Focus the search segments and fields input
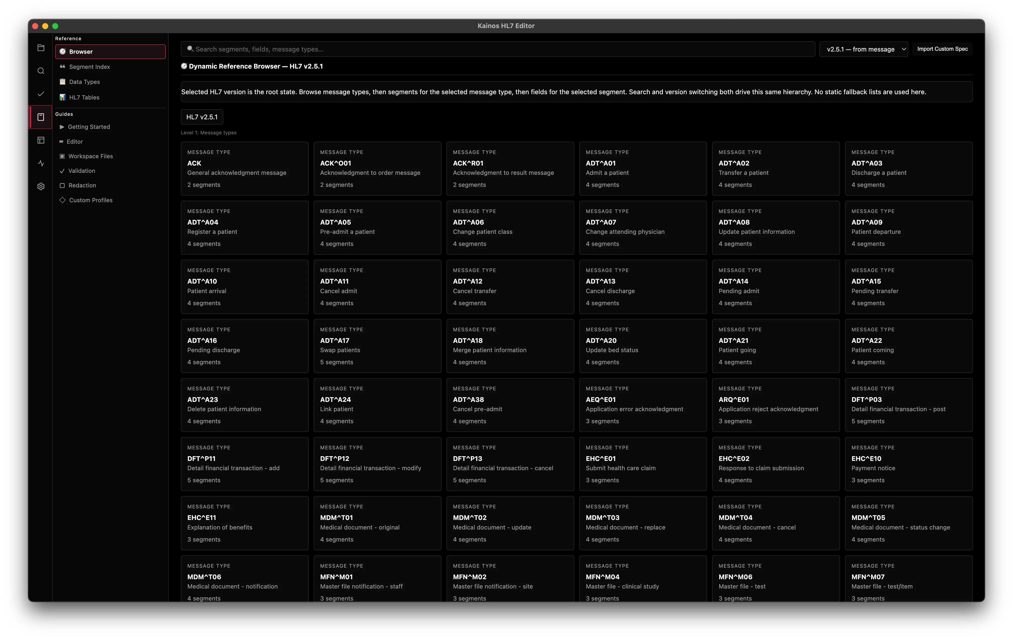The height and width of the screenshot is (639, 1013). coord(498,49)
